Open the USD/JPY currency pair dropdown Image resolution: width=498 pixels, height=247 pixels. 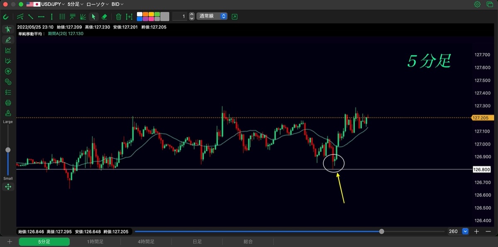pyautogui.click(x=46, y=4)
